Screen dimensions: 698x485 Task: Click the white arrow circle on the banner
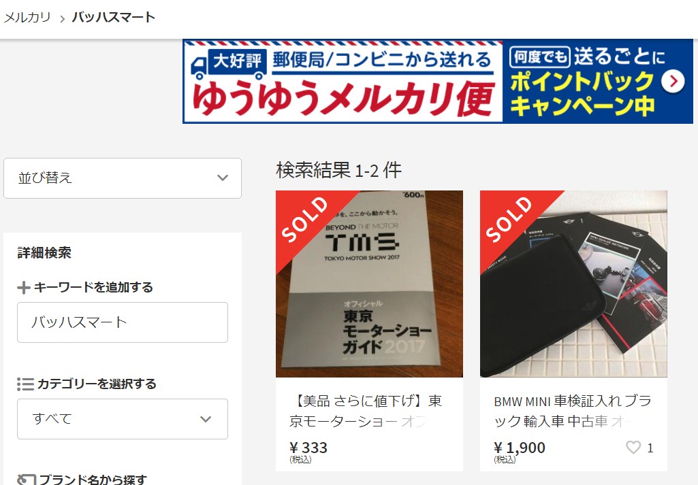tap(673, 82)
